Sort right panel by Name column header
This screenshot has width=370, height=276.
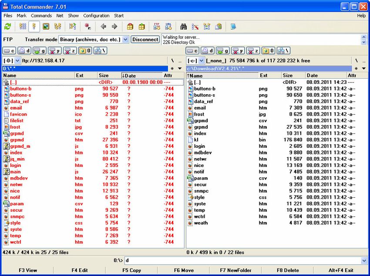[x=222, y=76]
